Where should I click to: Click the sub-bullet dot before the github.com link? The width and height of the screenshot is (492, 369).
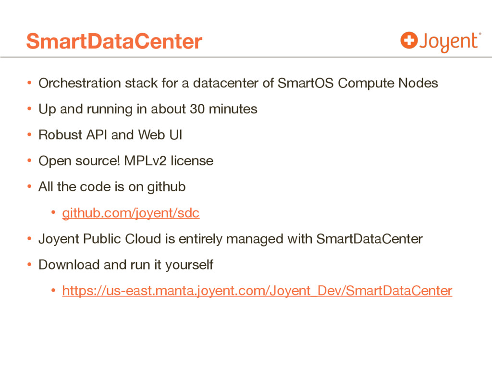[x=53, y=213]
